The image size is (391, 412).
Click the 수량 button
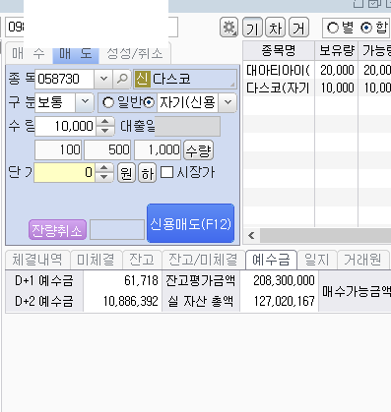click(198, 150)
